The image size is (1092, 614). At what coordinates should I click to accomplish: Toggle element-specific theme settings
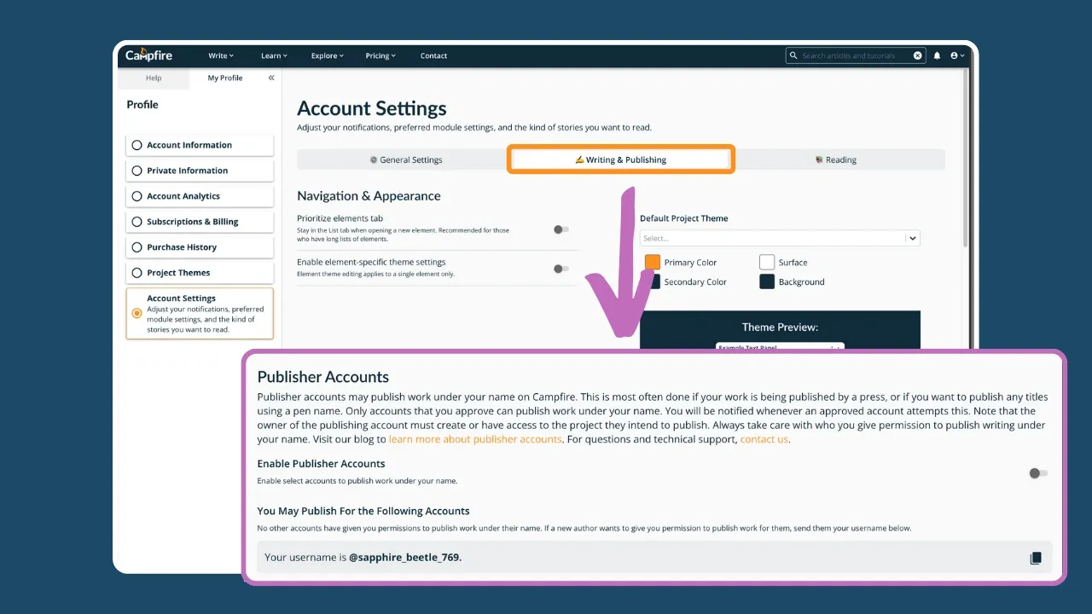561,267
